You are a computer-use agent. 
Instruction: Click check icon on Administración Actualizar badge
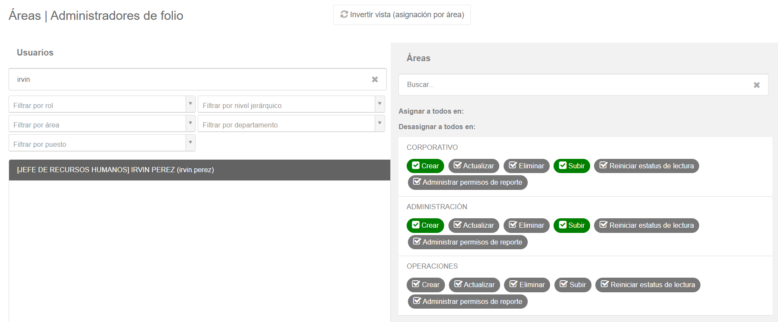pyautogui.click(x=457, y=225)
